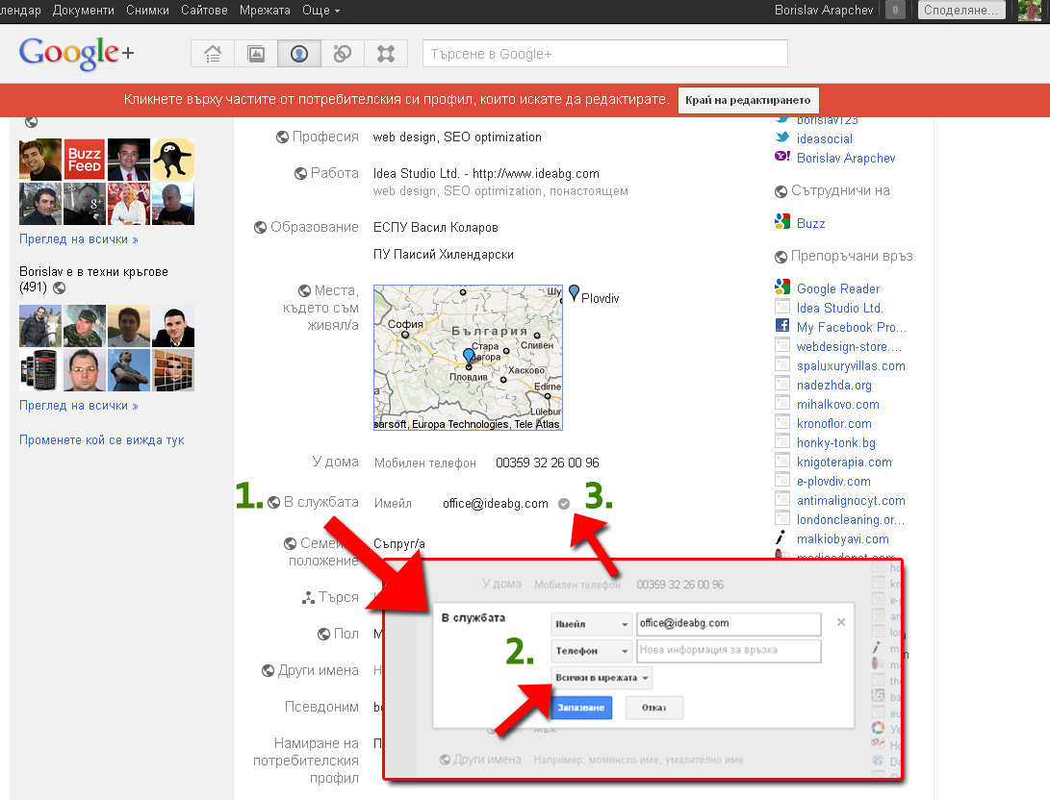Click the Google+ logo

[76, 53]
